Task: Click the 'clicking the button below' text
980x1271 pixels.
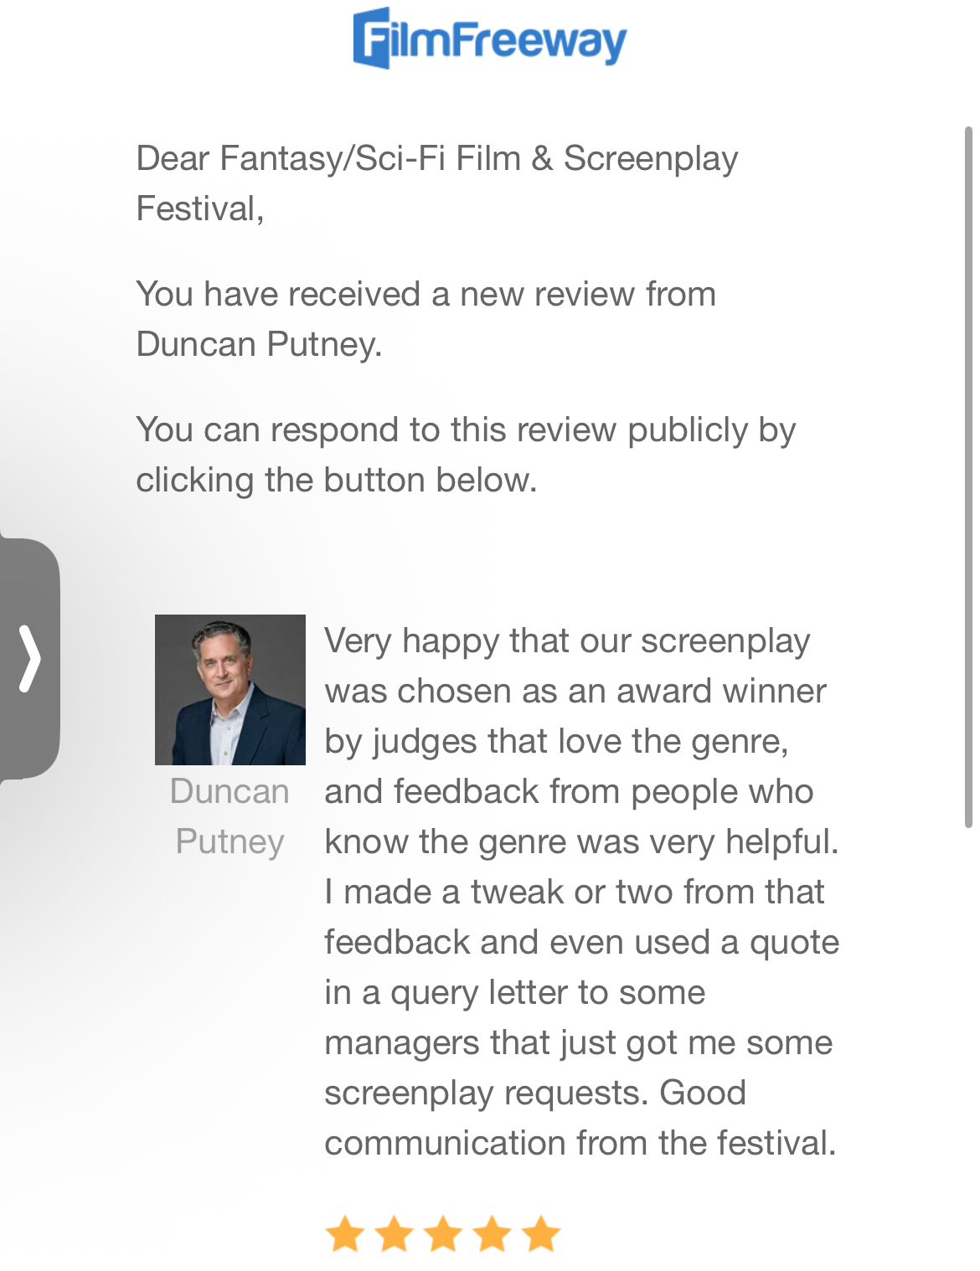Action: pos(336,480)
